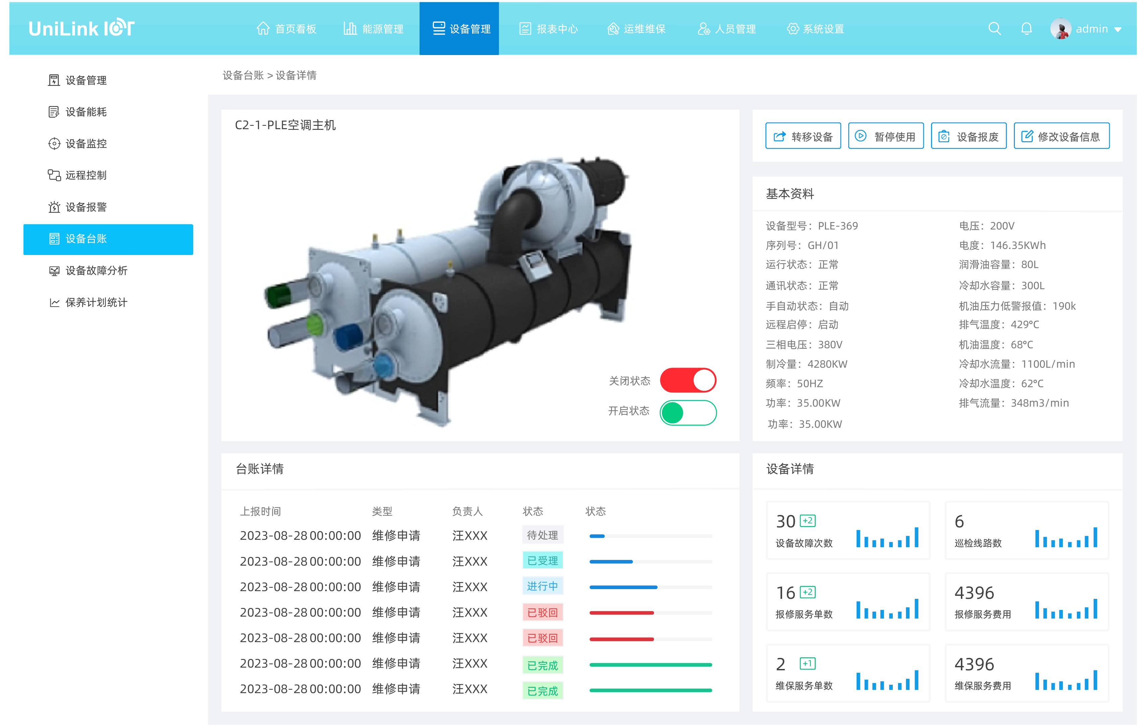Click the 报修服务单数 bar chart
This screenshot has width=1146, height=727.
(x=887, y=609)
